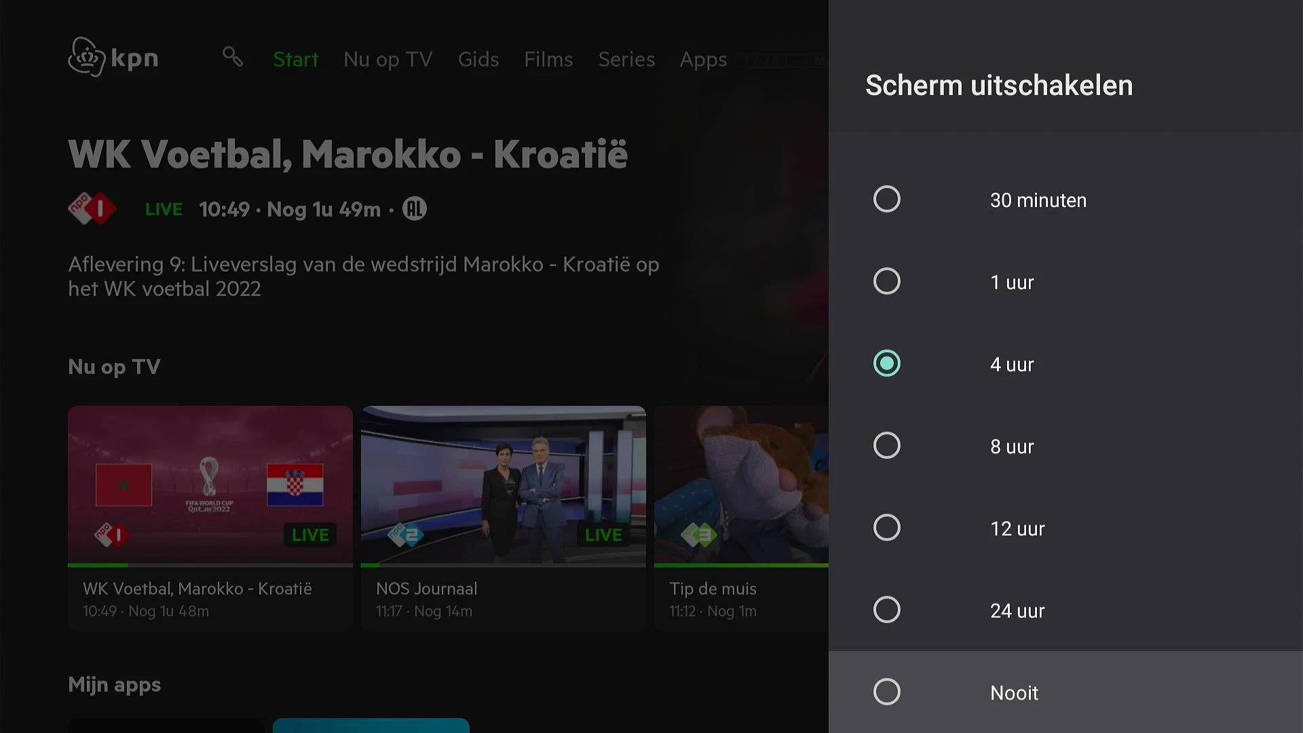Click NPO 1 logo on football thumbnail
Screen dimensions: 1303x733
click(112, 535)
